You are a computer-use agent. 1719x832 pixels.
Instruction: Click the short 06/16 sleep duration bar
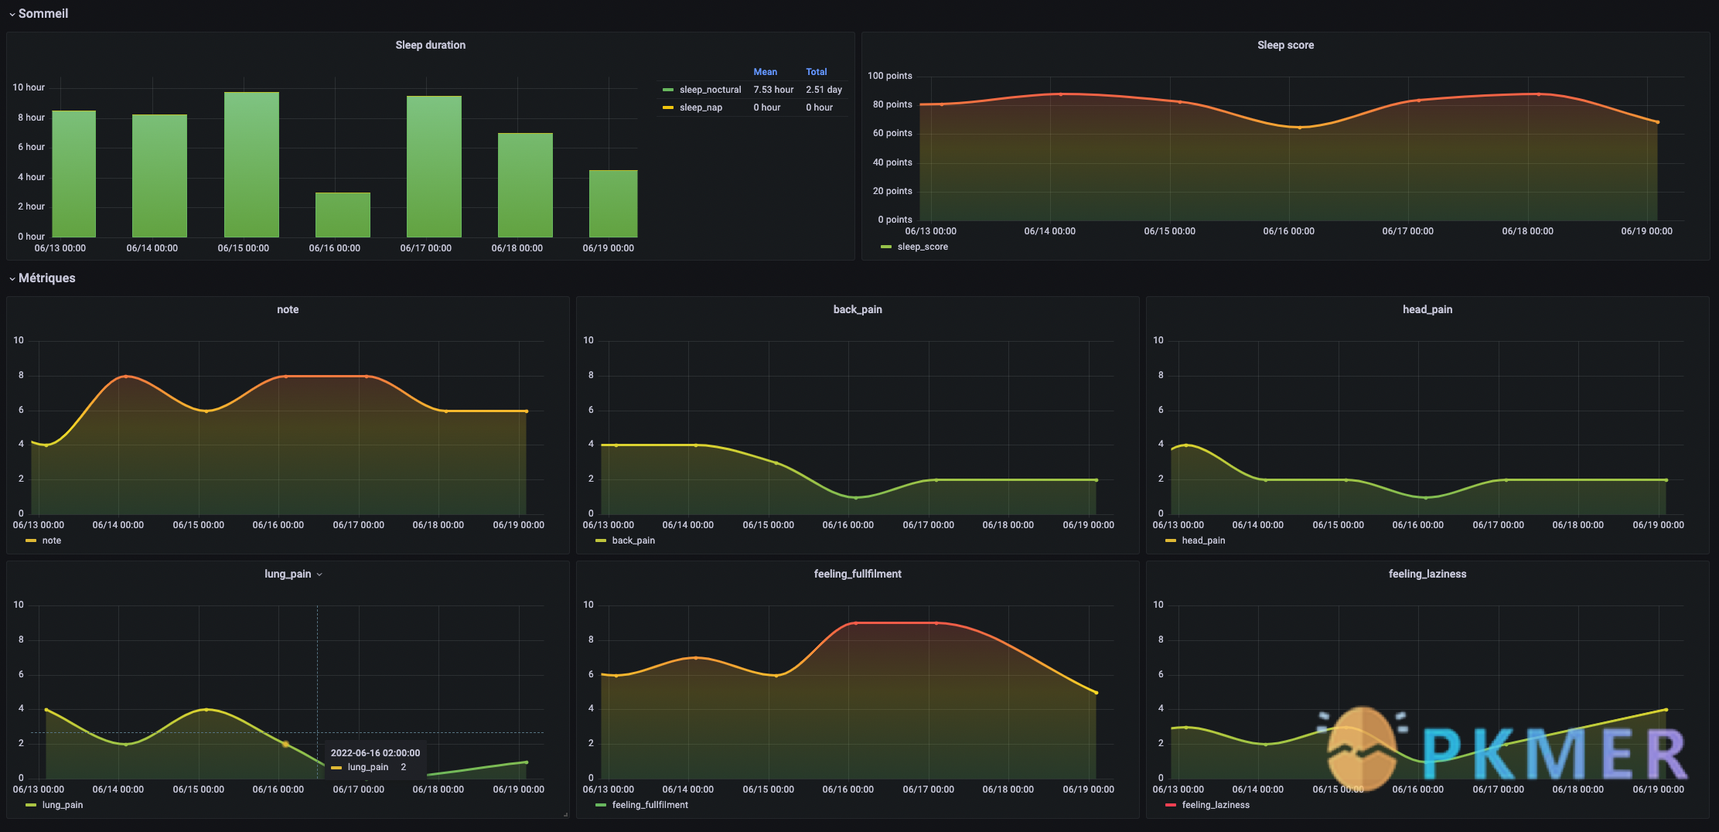343,215
